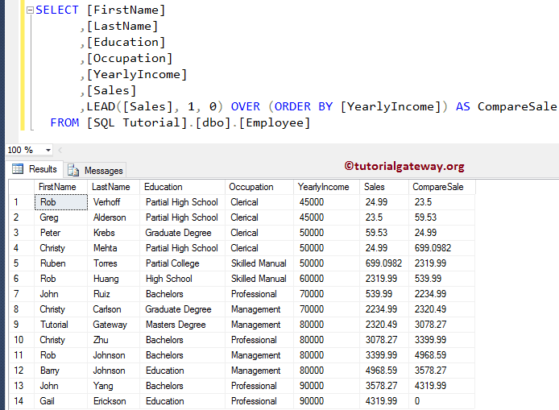Click the YearlyIncome column header
Image resolution: width=559 pixels, height=410 pixels.
[x=326, y=187]
